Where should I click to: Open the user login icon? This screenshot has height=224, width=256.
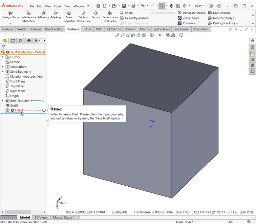tap(211, 6)
